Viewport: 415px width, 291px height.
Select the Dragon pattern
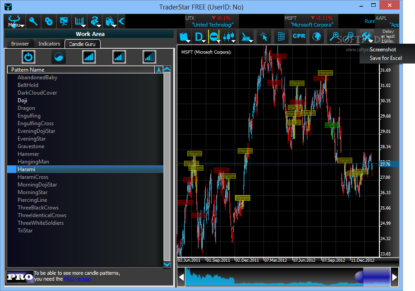(85, 108)
